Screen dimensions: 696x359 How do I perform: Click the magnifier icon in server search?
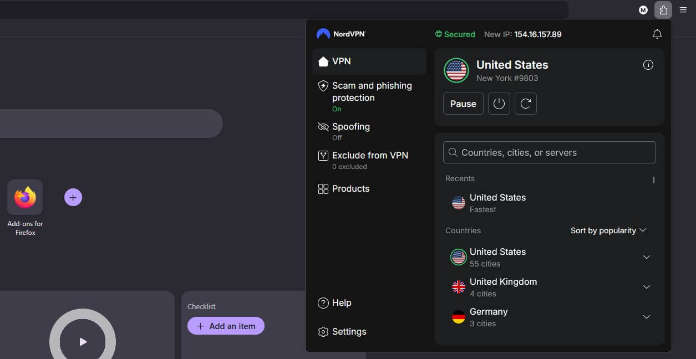(x=453, y=152)
